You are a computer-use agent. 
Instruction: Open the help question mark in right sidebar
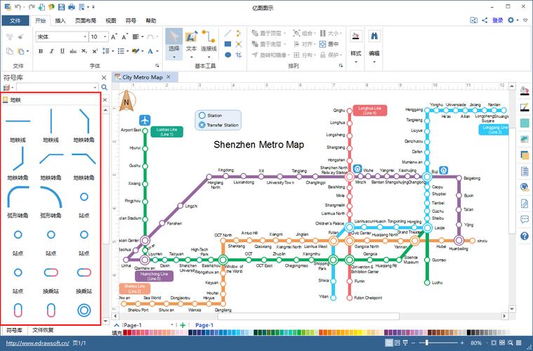(525, 236)
